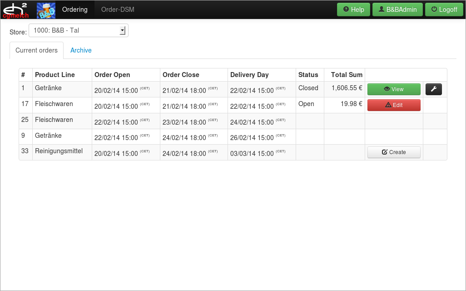Open the Help button
The height and width of the screenshot is (291, 466).
click(353, 10)
